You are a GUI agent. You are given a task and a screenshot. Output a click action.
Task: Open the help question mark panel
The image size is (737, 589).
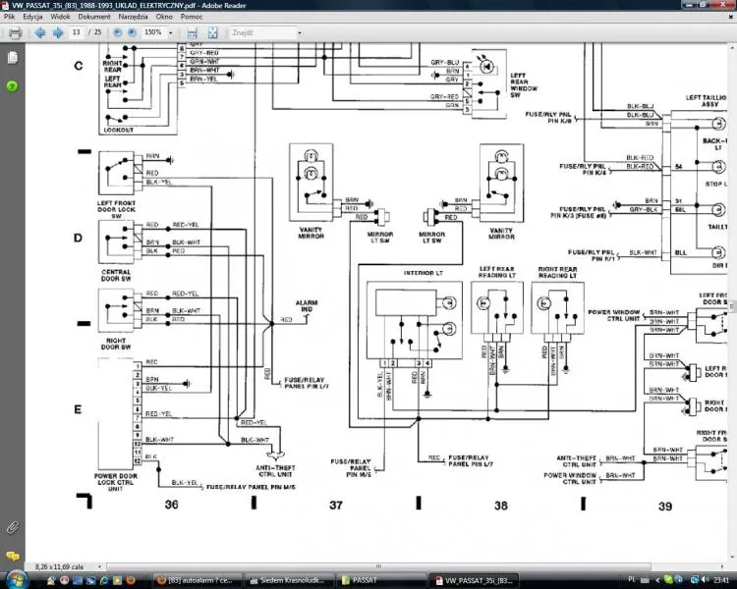click(x=12, y=86)
